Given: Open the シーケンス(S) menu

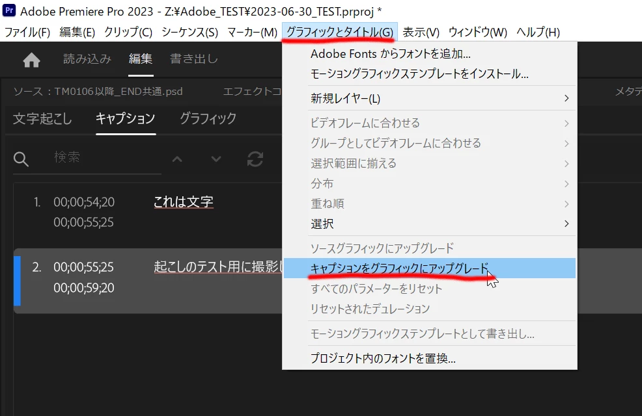Looking at the screenshot, I should pyautogui.click(x=190, y=32).
